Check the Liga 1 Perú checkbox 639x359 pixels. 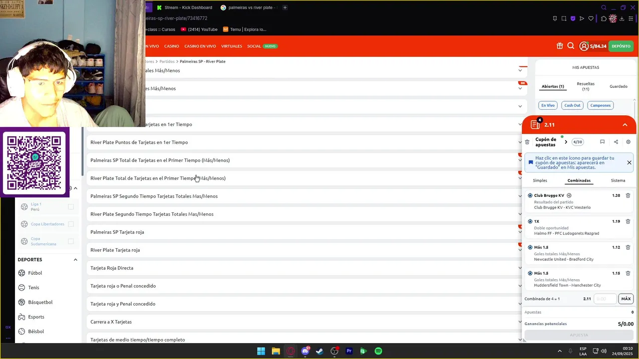point(71,206)
